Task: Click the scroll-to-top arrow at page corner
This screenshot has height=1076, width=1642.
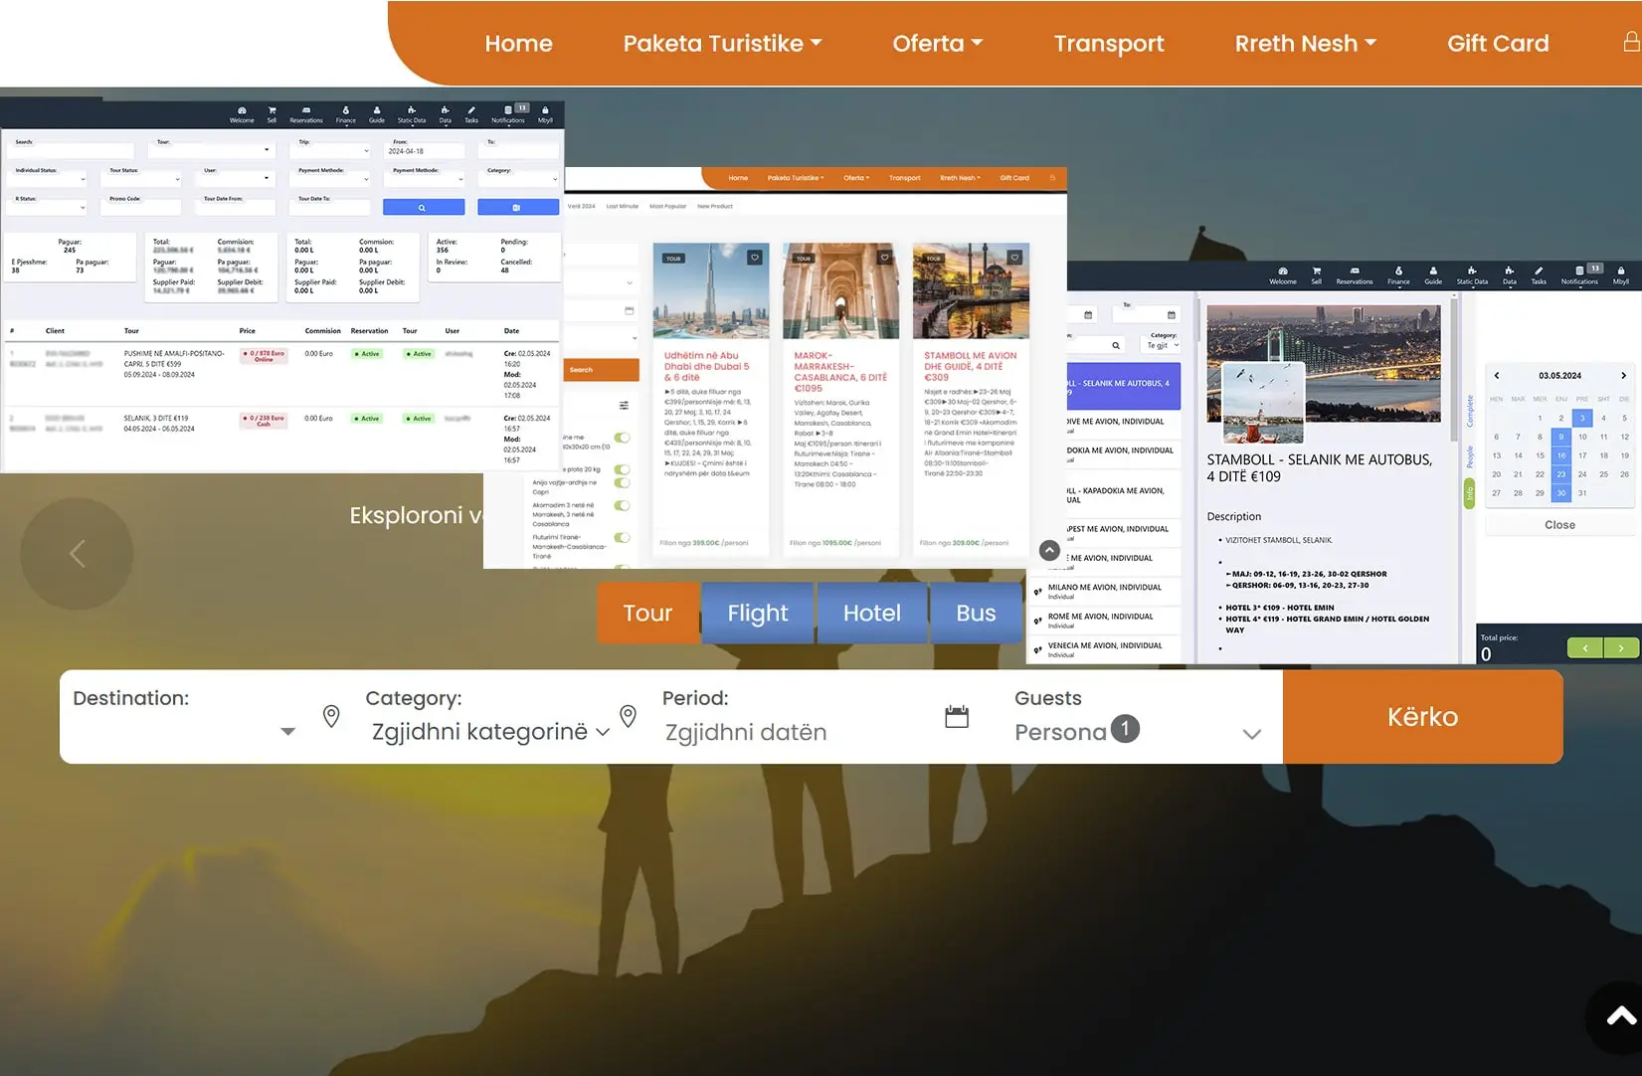Action: pyautogui.click(x=1620, y=1016)
